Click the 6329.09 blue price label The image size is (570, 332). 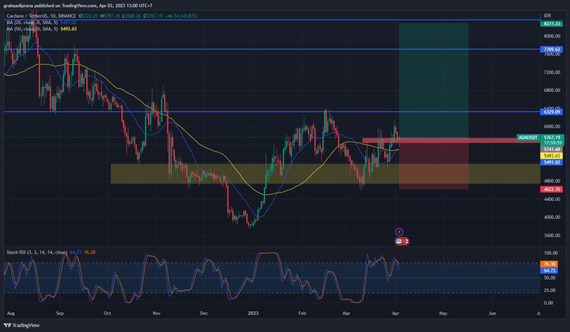coord(552,111)
